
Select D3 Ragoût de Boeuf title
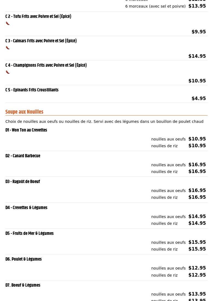pyautogui.click(x=23, y=182)
